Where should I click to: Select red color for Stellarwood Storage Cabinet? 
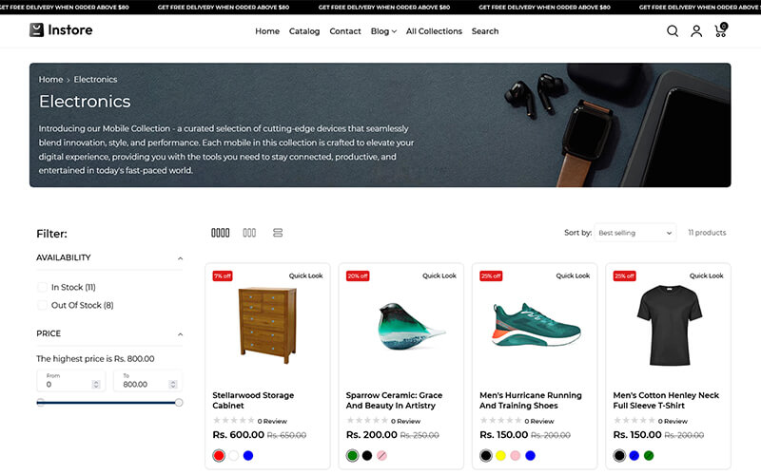219,456
